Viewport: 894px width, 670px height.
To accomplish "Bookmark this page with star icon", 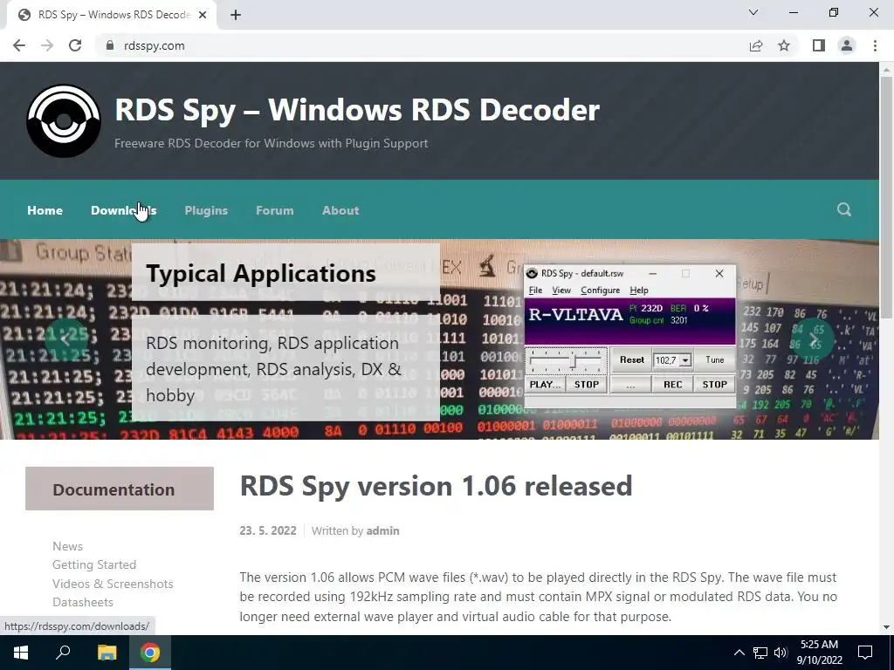I will coord(784,45).
